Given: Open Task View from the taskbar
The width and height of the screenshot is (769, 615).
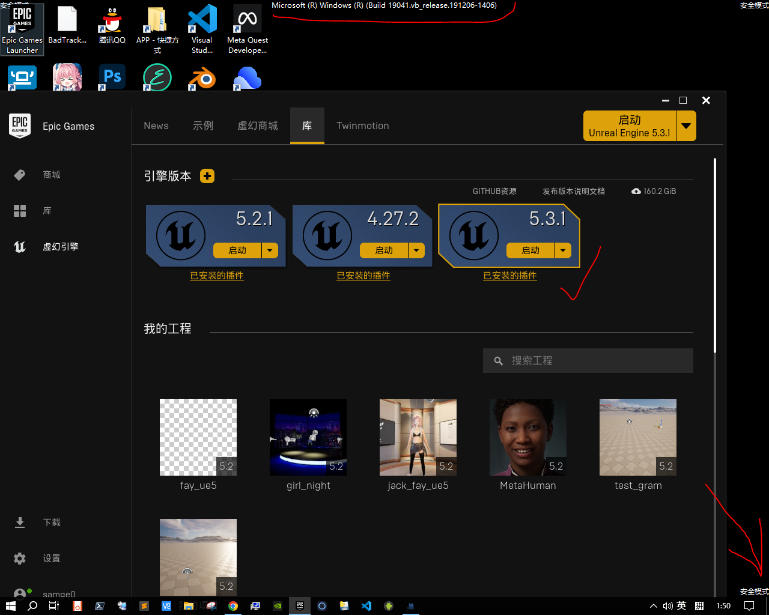Looking at the screenshot, I should coord(54,606).
